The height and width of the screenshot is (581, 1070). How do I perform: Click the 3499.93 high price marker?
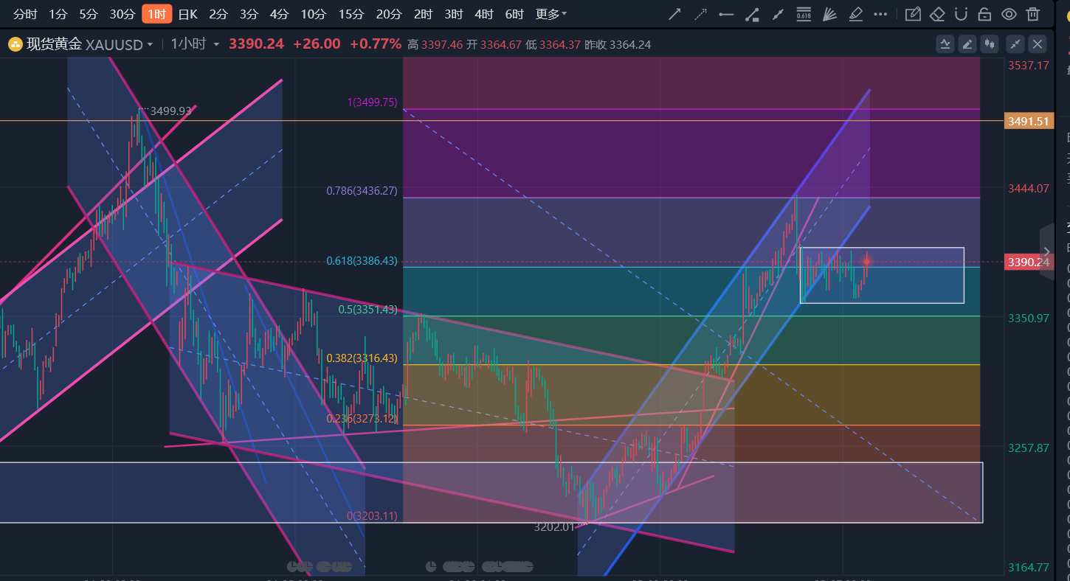pos(170,111)
